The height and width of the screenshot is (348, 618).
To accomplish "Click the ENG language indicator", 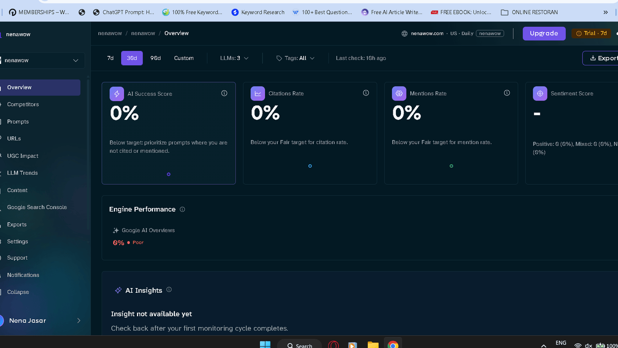I will [561, 343].
